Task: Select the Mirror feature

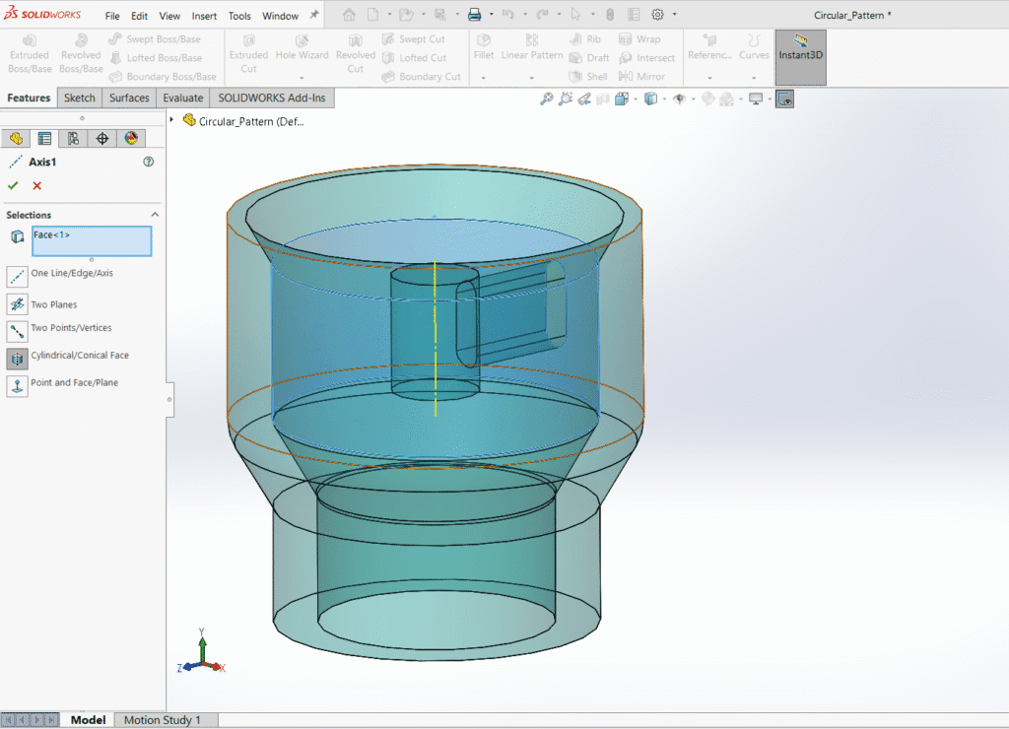Action: click(x=640, y=77)
